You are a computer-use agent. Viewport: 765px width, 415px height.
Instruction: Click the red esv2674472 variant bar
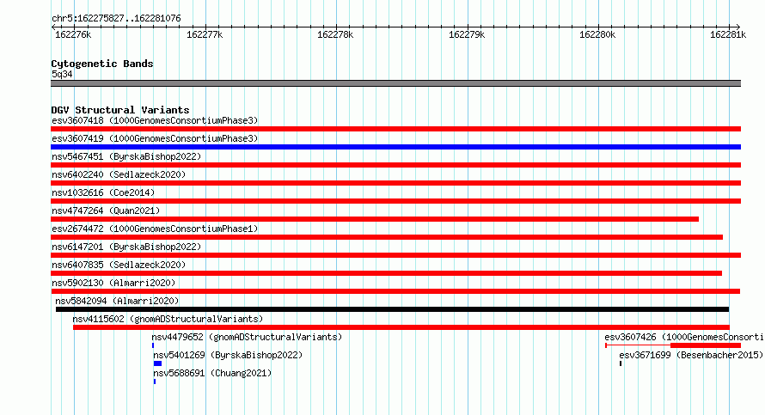(x=387, y=237)
